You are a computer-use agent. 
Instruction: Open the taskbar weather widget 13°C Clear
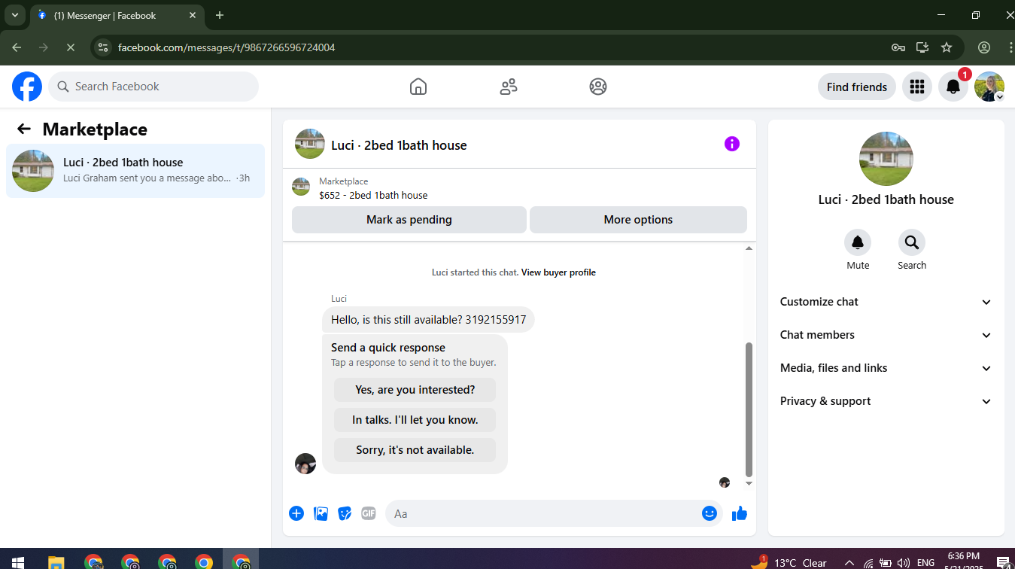coord(789,562)
